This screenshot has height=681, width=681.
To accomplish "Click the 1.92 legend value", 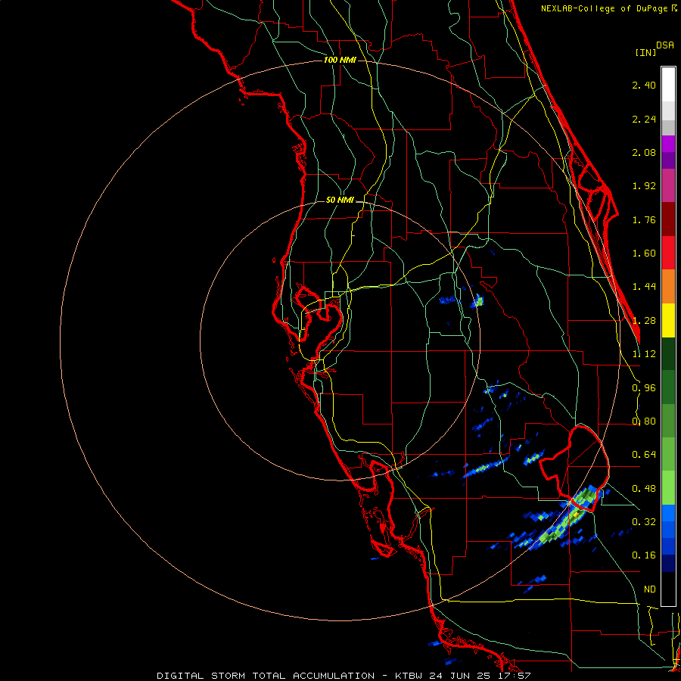I will coord(644,186).
